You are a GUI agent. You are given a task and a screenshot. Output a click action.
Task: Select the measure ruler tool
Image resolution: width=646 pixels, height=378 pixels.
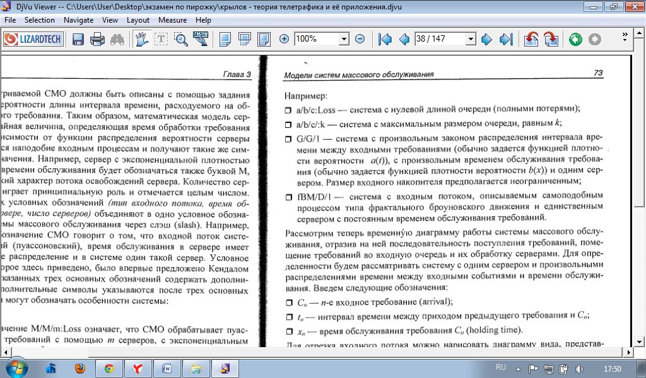(x=201, y=39)
